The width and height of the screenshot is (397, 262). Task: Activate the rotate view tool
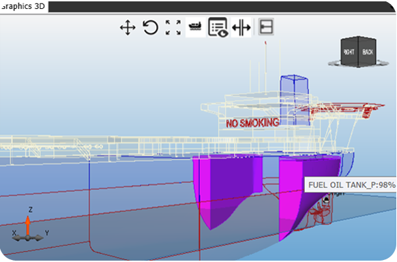[x=150, y=27]
